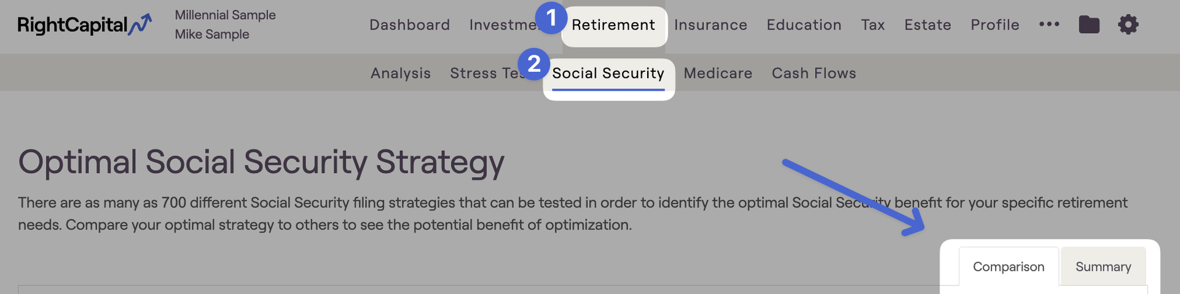Switch to the Summary view tab

pyautogui.click(x=1103, y=266)
